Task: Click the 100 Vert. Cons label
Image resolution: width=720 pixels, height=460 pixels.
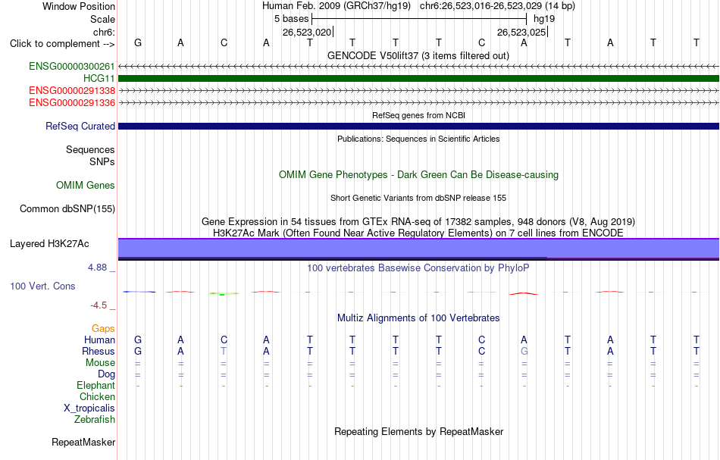Action: [x=42, y=286]
